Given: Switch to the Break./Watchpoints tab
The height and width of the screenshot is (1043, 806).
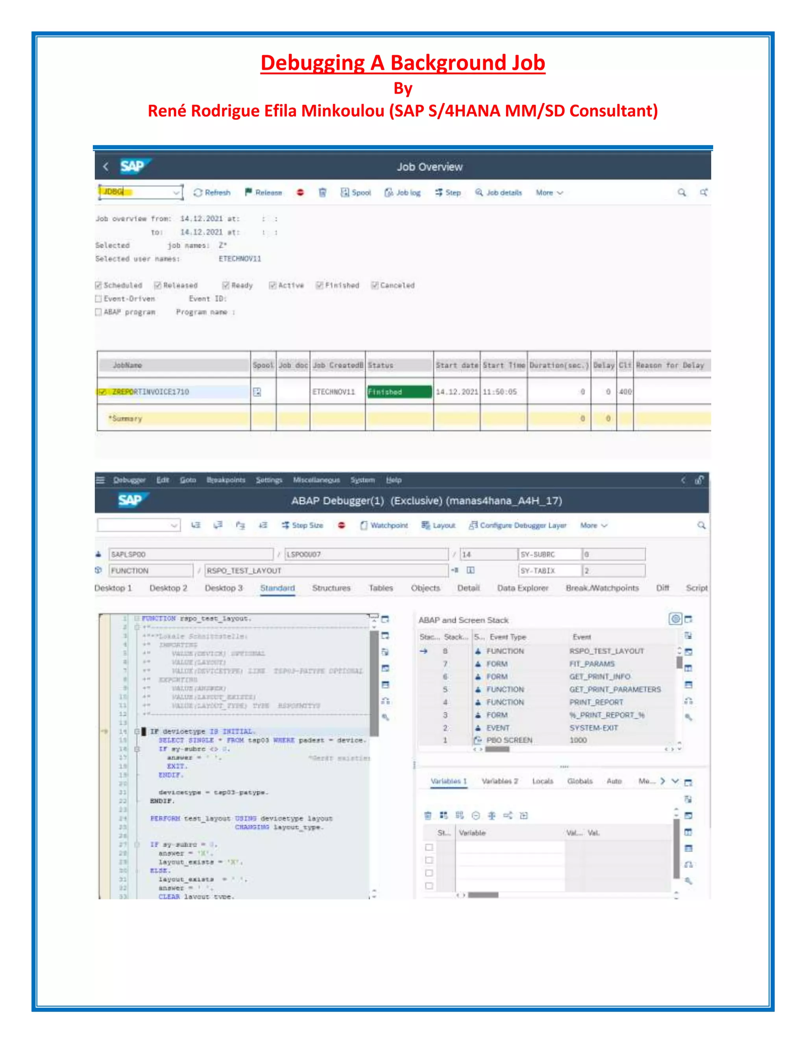Looking at the screenshot, I should click(602, 588).
